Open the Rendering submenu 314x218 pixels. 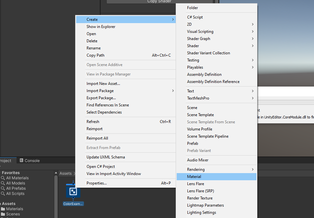(253, 170)
